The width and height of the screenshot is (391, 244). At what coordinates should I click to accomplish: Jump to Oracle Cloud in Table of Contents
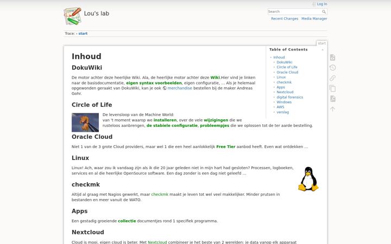pyautogui.click(x=287, y=72)
